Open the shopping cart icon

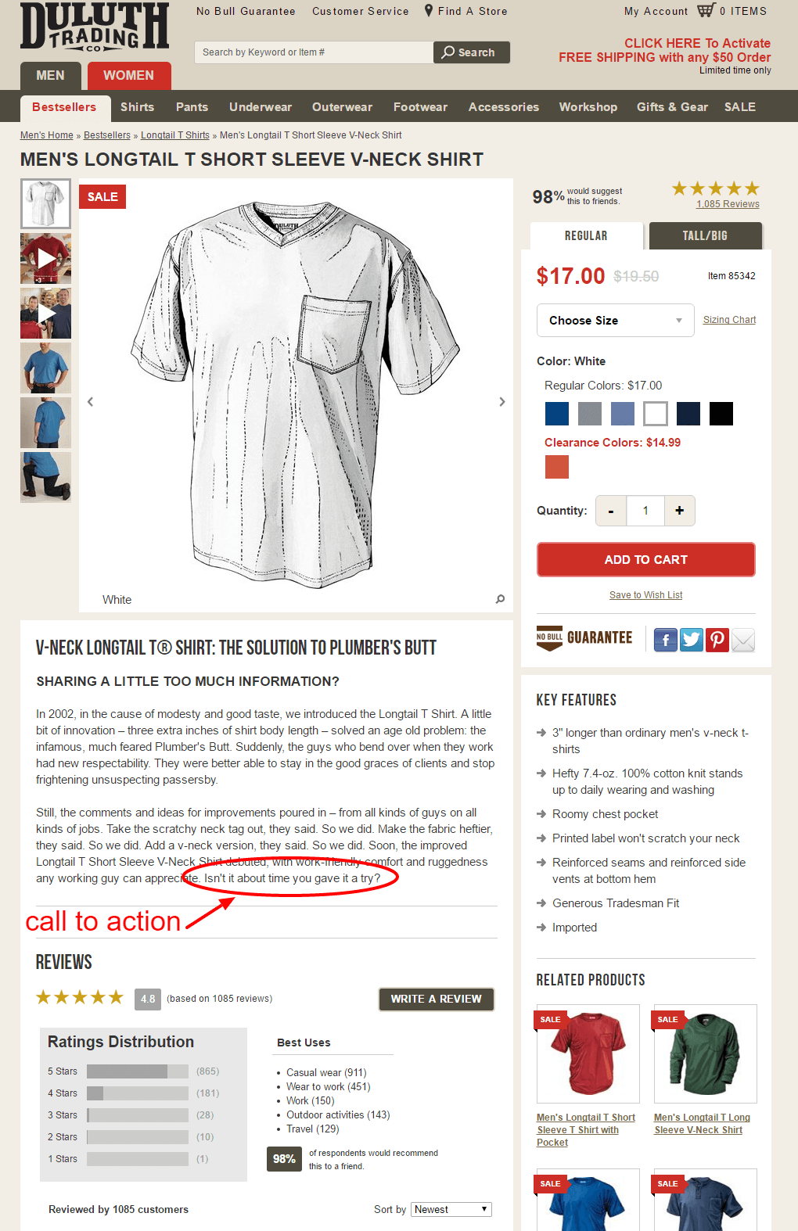point(706,10)
